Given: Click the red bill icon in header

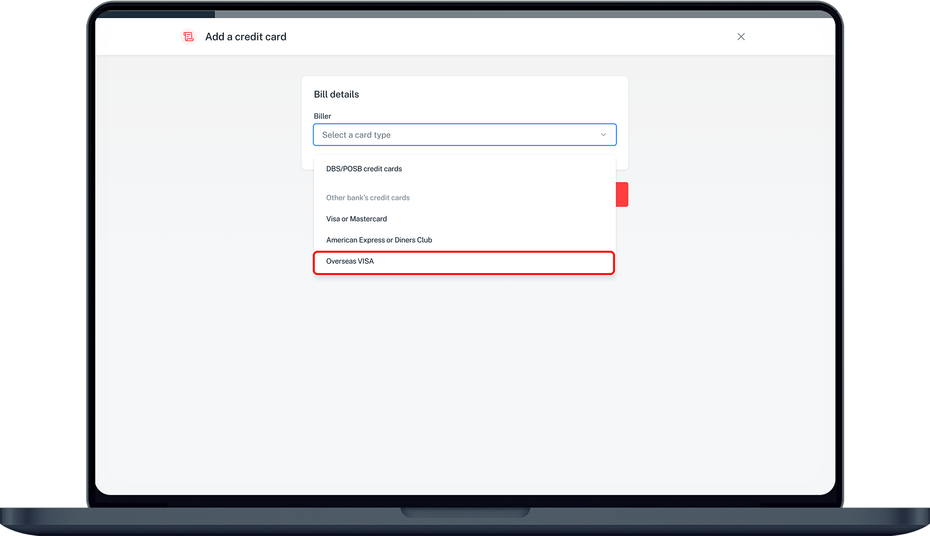Looking at the screenshot, I should [189, 37].
